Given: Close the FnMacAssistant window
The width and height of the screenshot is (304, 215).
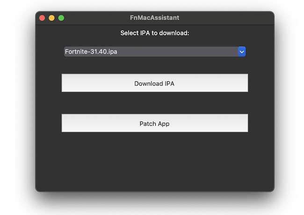Looking at the screenshot, I should [x=42, y=18].
